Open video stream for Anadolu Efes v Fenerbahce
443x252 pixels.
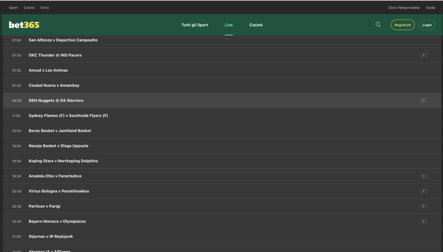coord(424,176)
